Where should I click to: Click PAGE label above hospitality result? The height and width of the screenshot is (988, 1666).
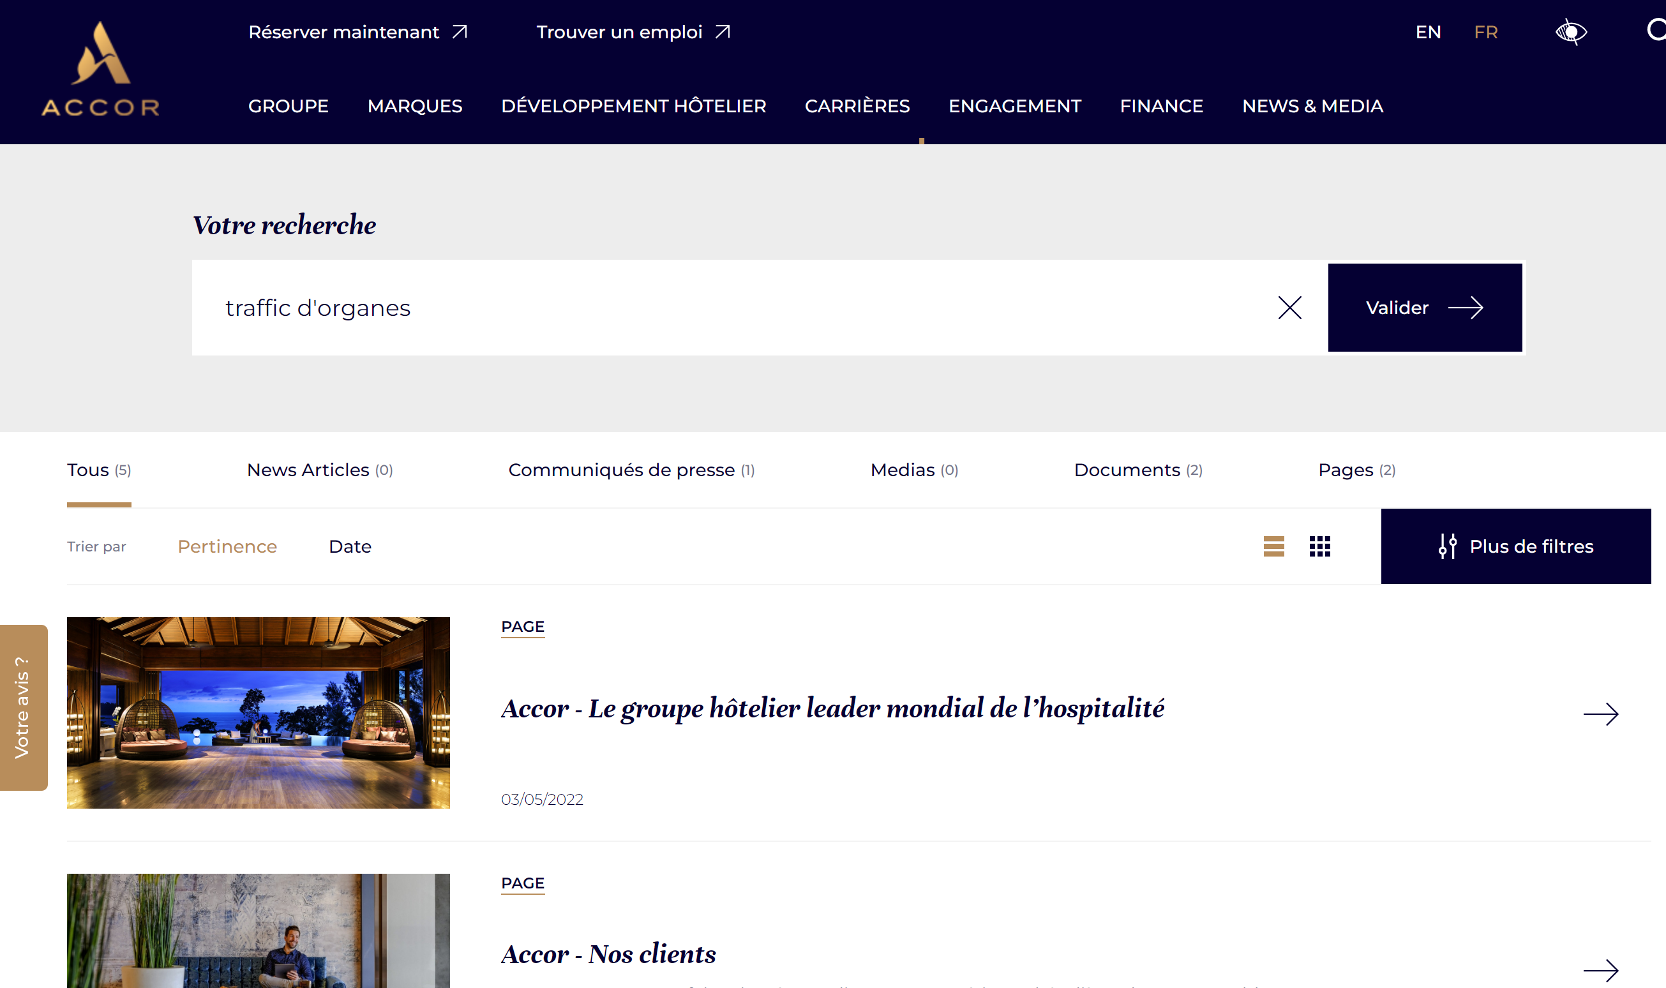coord(523,627)
